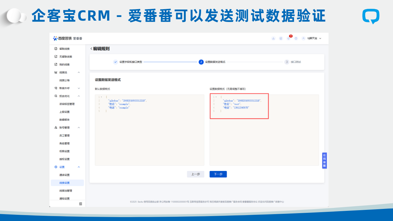This screenshot has height=221, width=393.
Task: Select 员工管理 from the sidebar
Action: click(x=64, y=136)
